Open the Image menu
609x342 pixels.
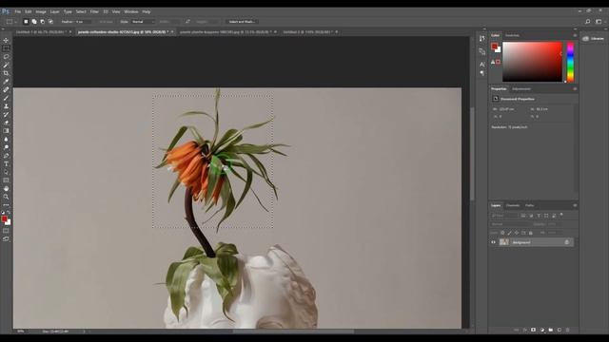pos(41,11)
